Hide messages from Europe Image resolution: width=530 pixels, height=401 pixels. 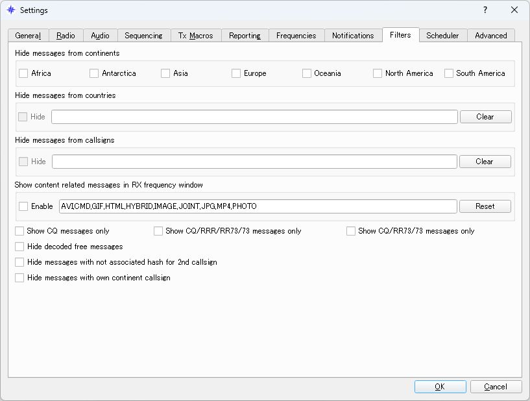235,73
